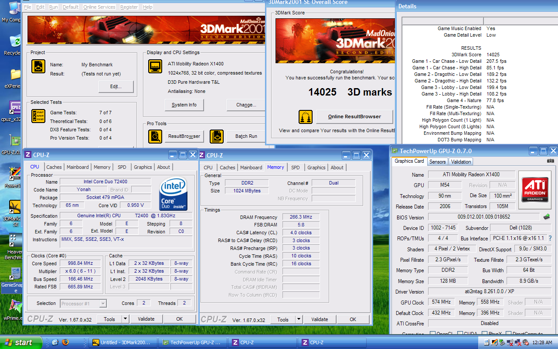
Task: Open the Processor #1 Selection combo box
Action: pos(83,303)
